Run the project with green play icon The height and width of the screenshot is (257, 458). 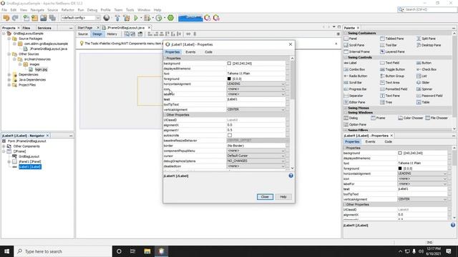pos(136,18)
